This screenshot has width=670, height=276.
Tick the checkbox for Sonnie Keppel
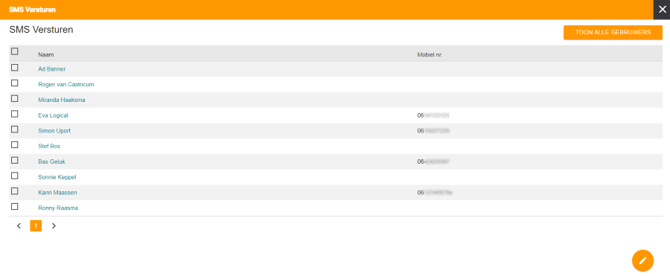point(15,176)
